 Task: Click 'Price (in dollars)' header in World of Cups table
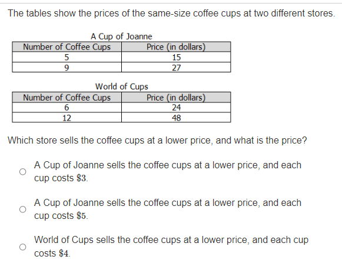point(176,97)
